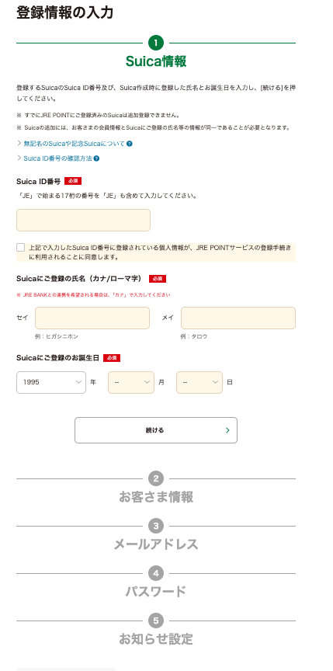
Task: Click help icon beside Suica ID番号の確認方法
Action: (96, 158)
